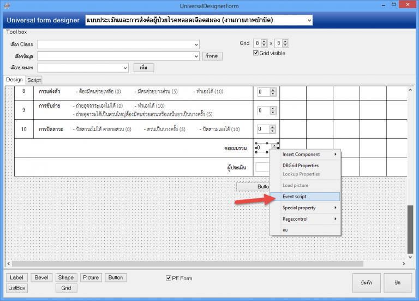Select the ผู้ประเมิน label
Image resolution: width=419 pixels, height=301 pixels.
pyautogui.click(x=237, y=168)
